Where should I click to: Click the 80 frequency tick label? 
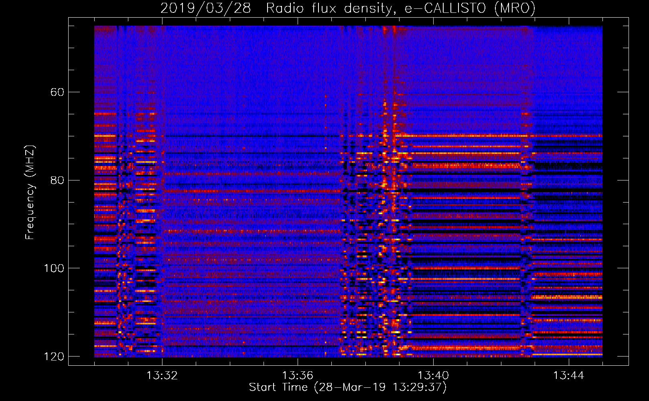coord(57,180)
